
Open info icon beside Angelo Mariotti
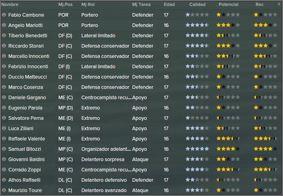(4, 25)
